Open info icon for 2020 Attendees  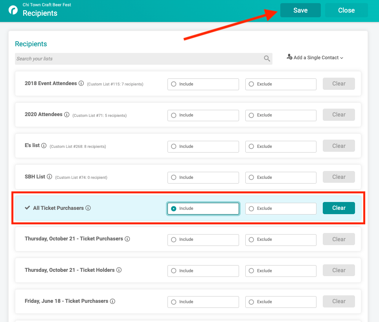coord(67,115)
